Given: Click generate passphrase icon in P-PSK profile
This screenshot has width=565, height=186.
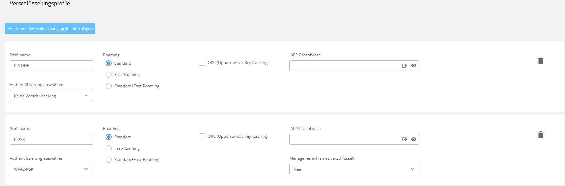Looking at the screenshot, I should click(x=404, y=139).
